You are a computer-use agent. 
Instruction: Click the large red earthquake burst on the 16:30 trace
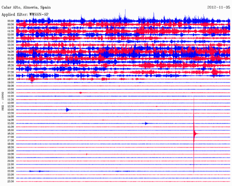click(x=194, y=134)
